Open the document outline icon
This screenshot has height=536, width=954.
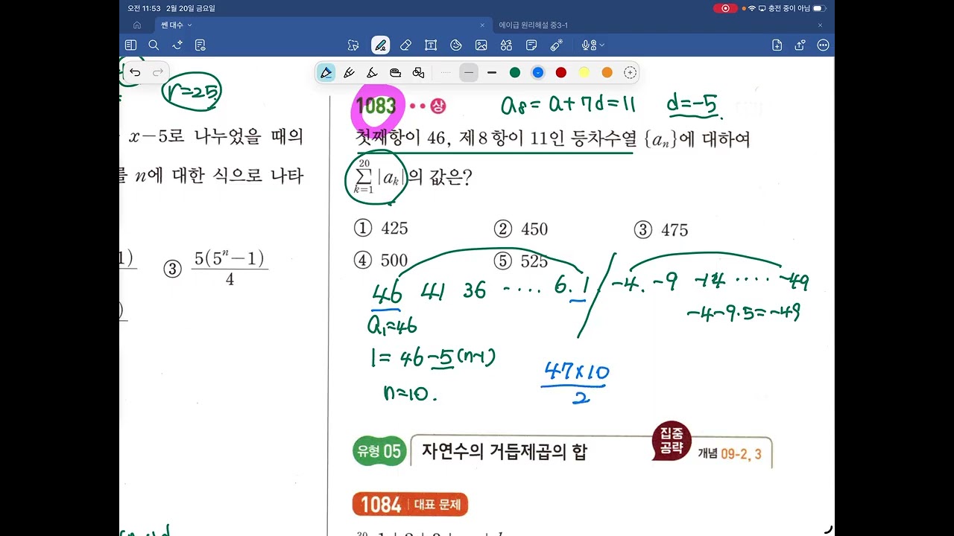[x=200, y=45]
